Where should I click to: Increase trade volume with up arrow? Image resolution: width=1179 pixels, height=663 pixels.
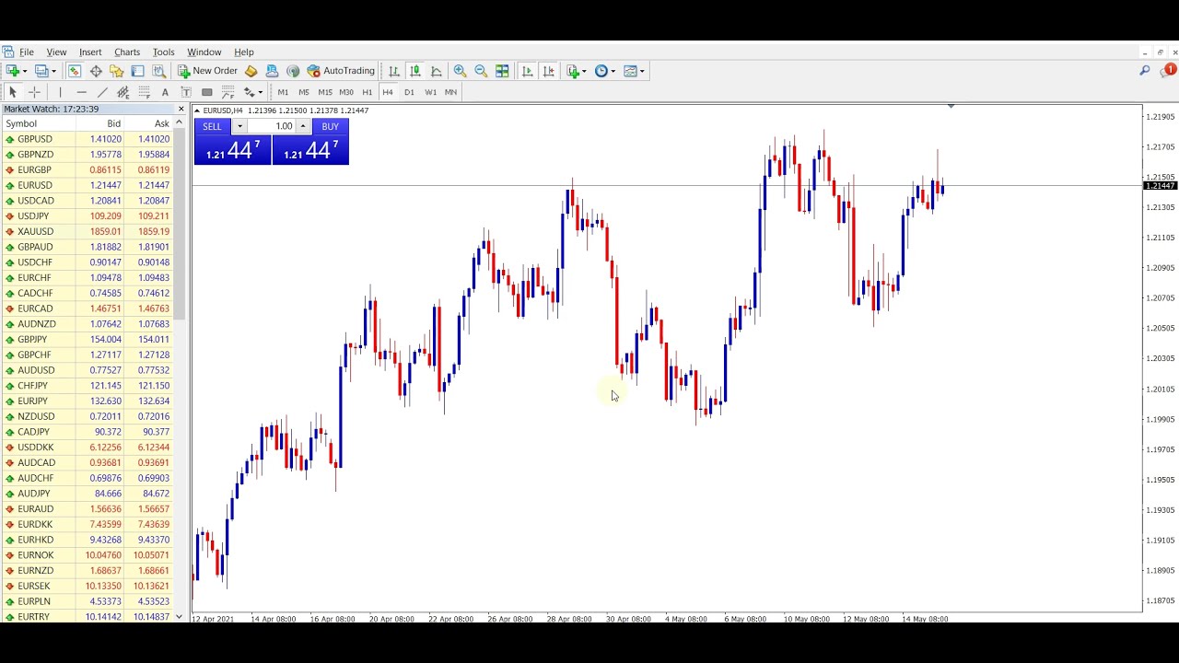[x=302, y=126]
